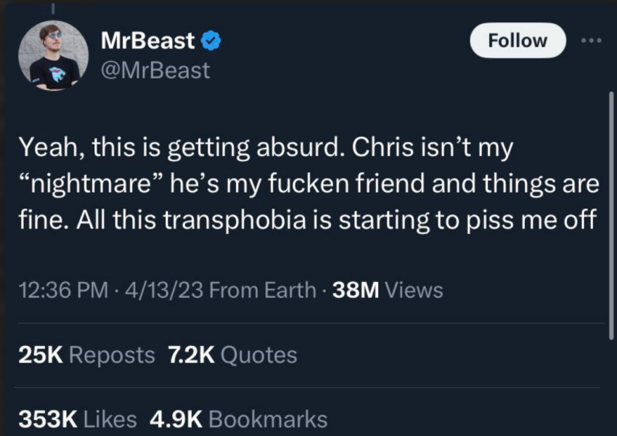The height and width of the screenshot is (436, 617).
Task: Click MrBeast's verified blue checkmark badge
Action: pos(209,40)
